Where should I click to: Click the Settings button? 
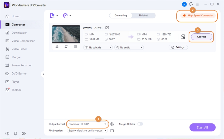point(178,47)
